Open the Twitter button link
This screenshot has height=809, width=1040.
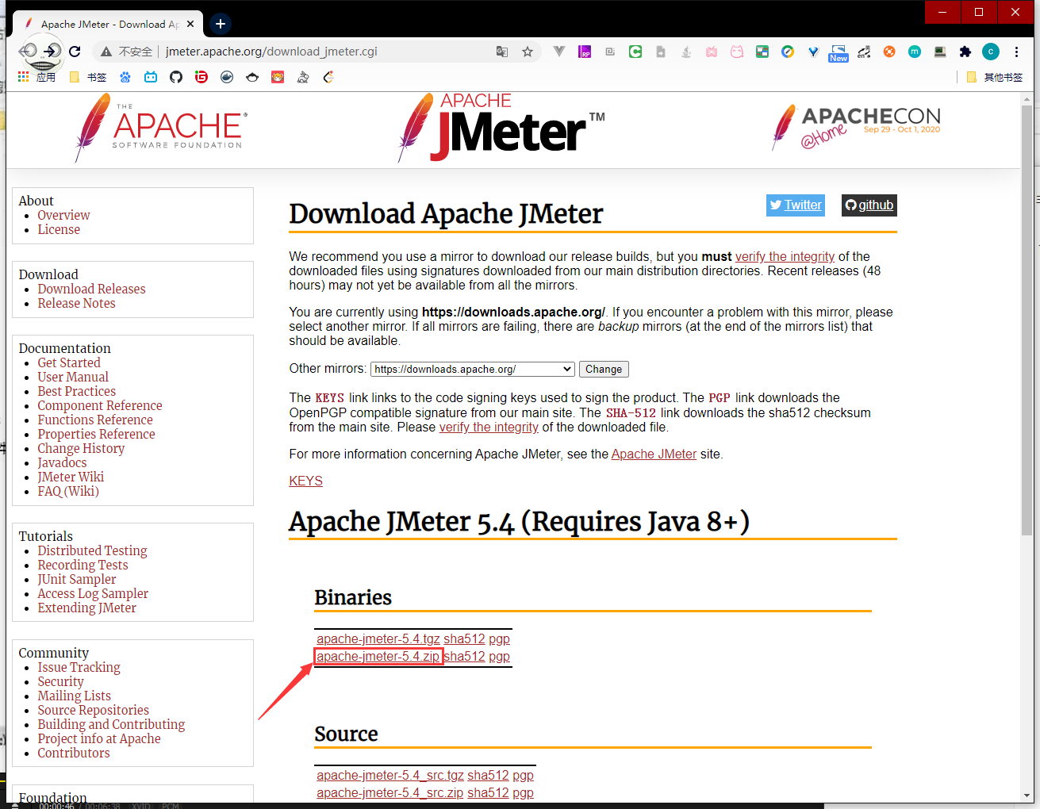796,205
